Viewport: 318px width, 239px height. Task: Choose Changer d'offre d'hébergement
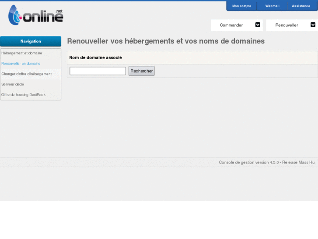[x=27, y=74]
